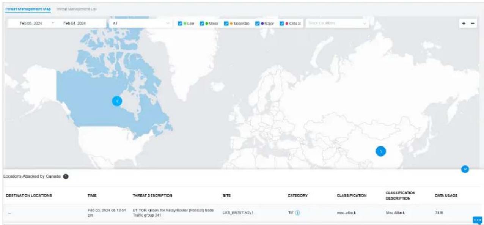Click the threat cluster marker on Canada
Image resolution: width=484 pixels, height=225 pixels.
tap(117, 101)
